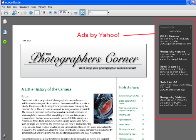Toggle the fit-page full view button
The width and height of the screenshot is (196, 140).
click(x=82, y=13)
